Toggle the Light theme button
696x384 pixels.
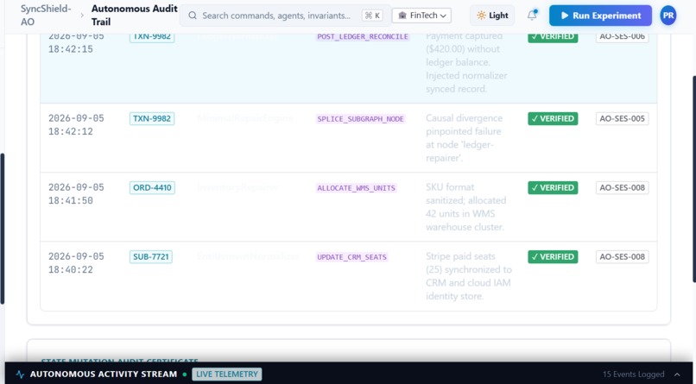[x=492, y=16]
